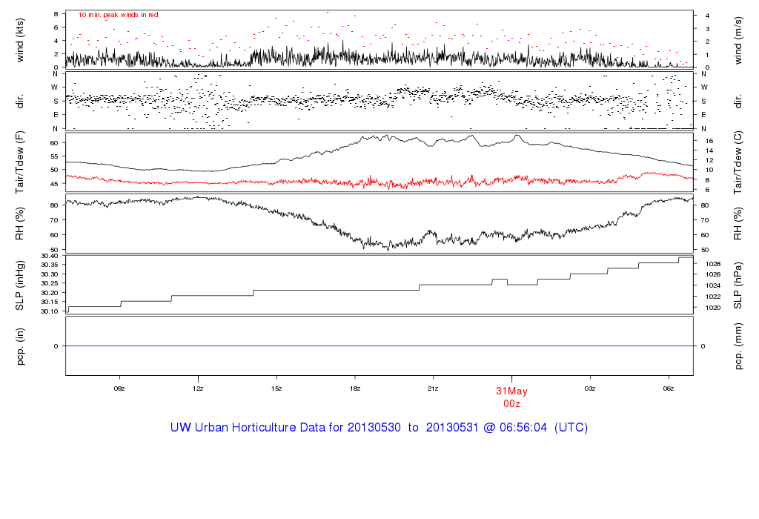Viewport: 759px width, 519px height.
Task: Click the right 'SLP (hPa)' axis title
Action: tap(738, 285)
